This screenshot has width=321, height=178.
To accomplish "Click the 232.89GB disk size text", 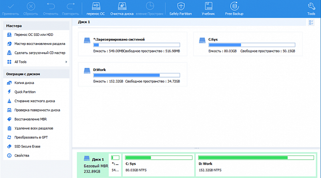I will click(92, 172).
